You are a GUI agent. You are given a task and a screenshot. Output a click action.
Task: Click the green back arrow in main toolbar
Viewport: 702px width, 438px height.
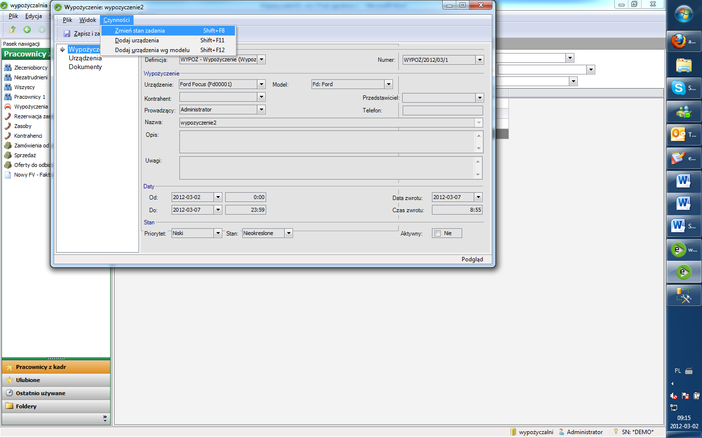coord(27,30)
